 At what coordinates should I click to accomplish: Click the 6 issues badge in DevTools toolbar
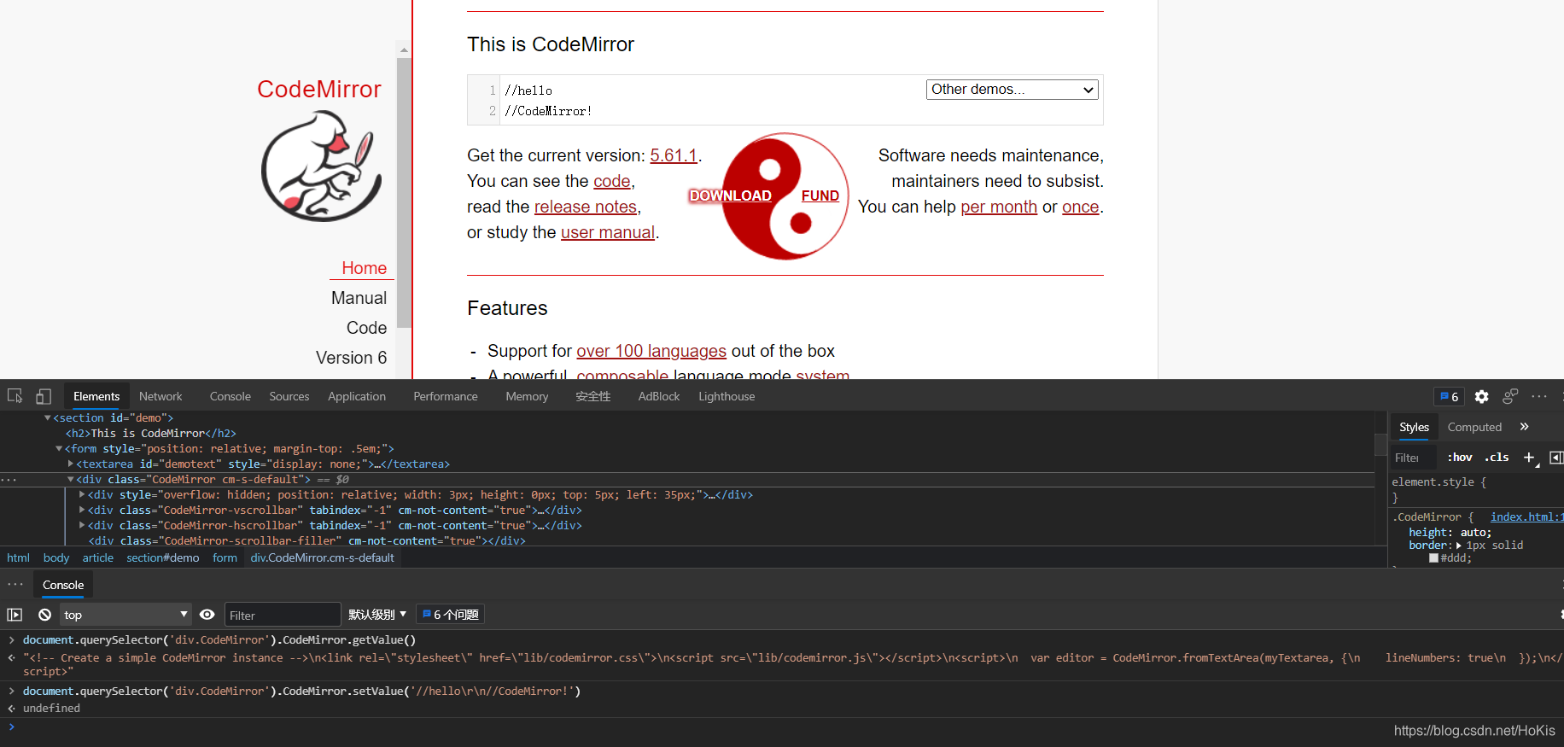tap(1450, 396)
